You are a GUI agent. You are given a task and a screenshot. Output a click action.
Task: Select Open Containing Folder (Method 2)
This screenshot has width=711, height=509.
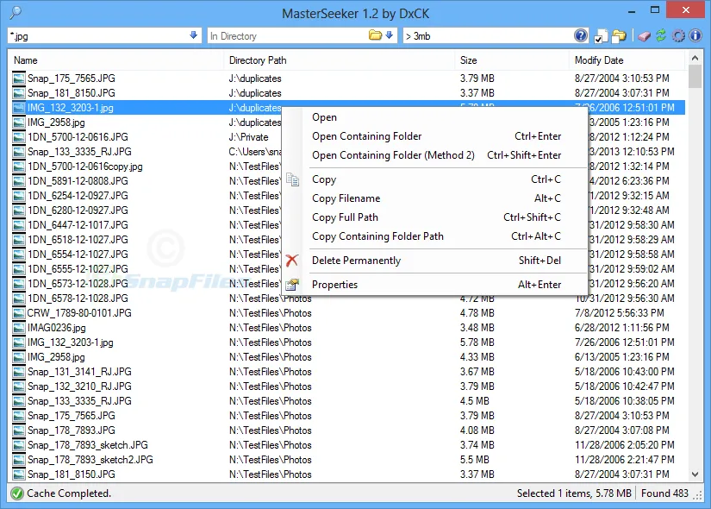[x=435, y=155]
